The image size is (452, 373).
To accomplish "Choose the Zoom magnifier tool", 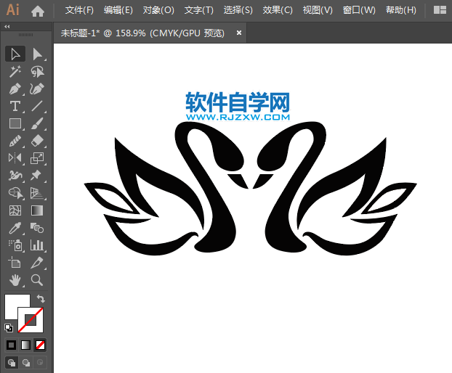I will point(38,280).
